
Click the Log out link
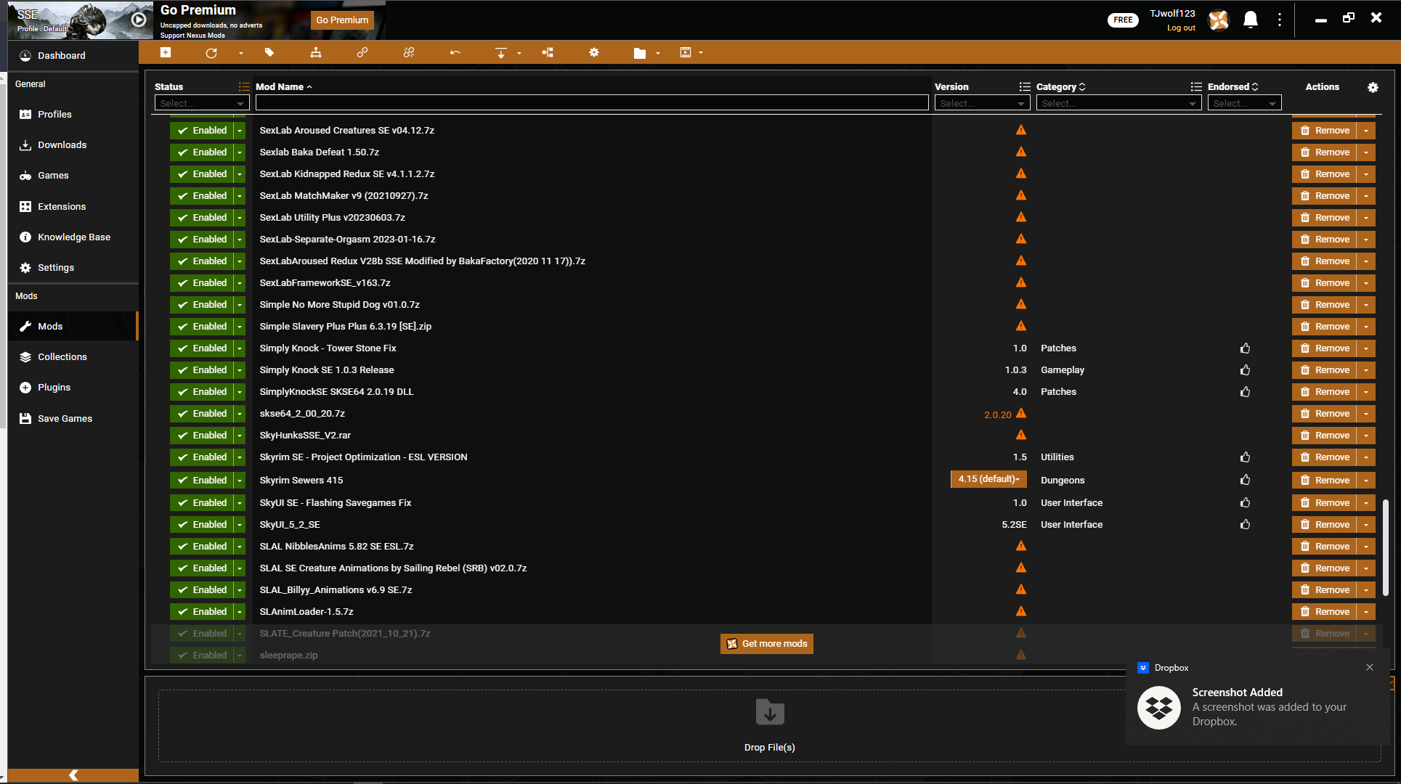click(x=1180, y=28)
